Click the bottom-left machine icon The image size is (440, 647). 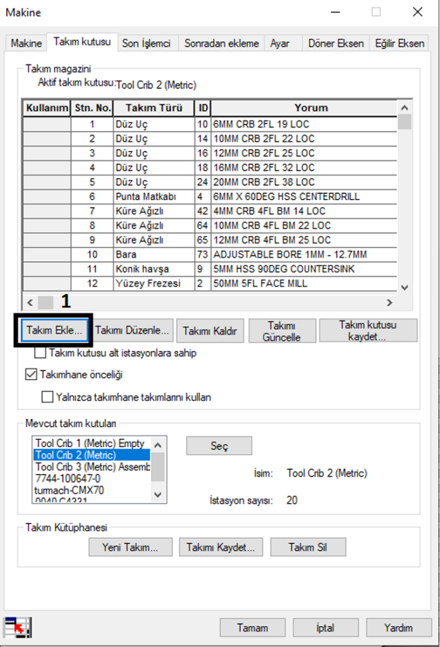click(18, 627)
